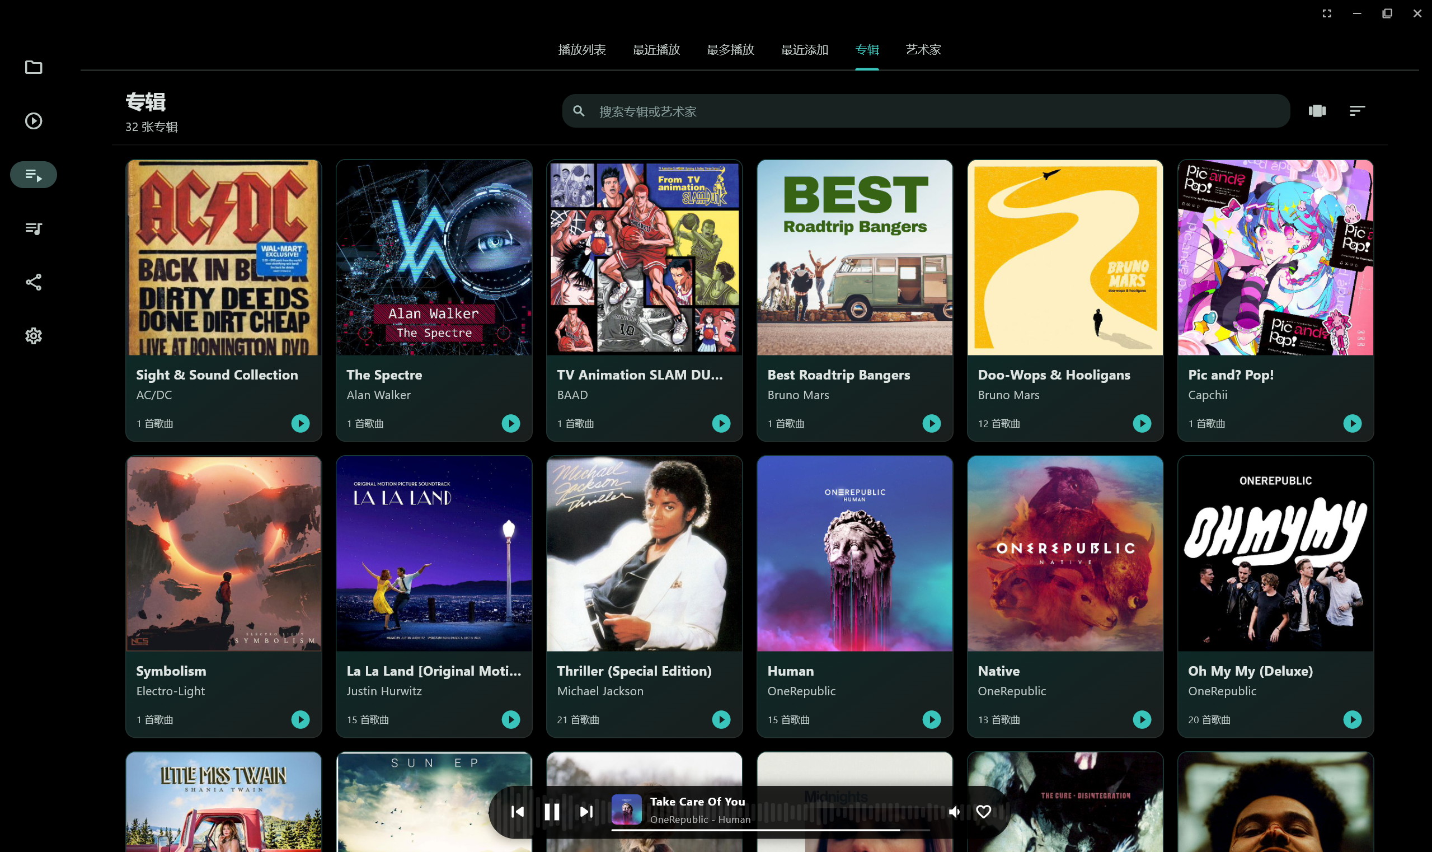Seek on the playback progress bar
Image resolution: width=1432 pixels, height=852 pixels.
(770, 830)
